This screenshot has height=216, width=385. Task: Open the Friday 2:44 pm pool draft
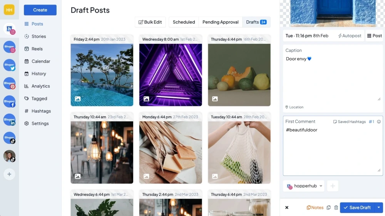point(102,71)
